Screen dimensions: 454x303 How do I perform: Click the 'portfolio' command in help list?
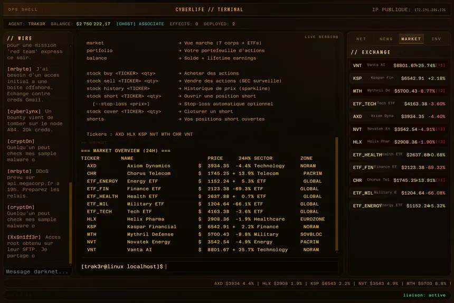tap(100, 50)
